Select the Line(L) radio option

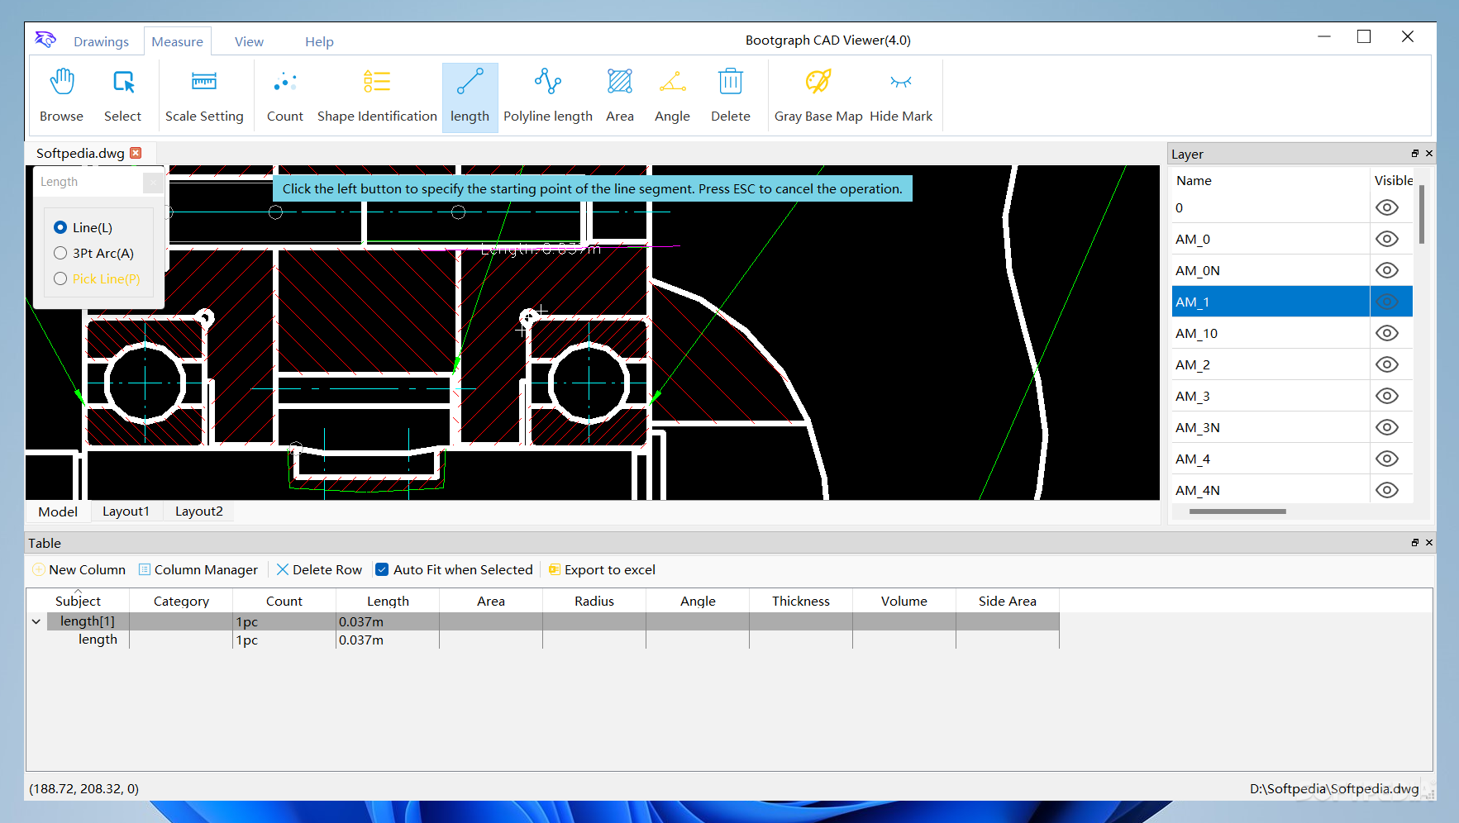[83, 227]
